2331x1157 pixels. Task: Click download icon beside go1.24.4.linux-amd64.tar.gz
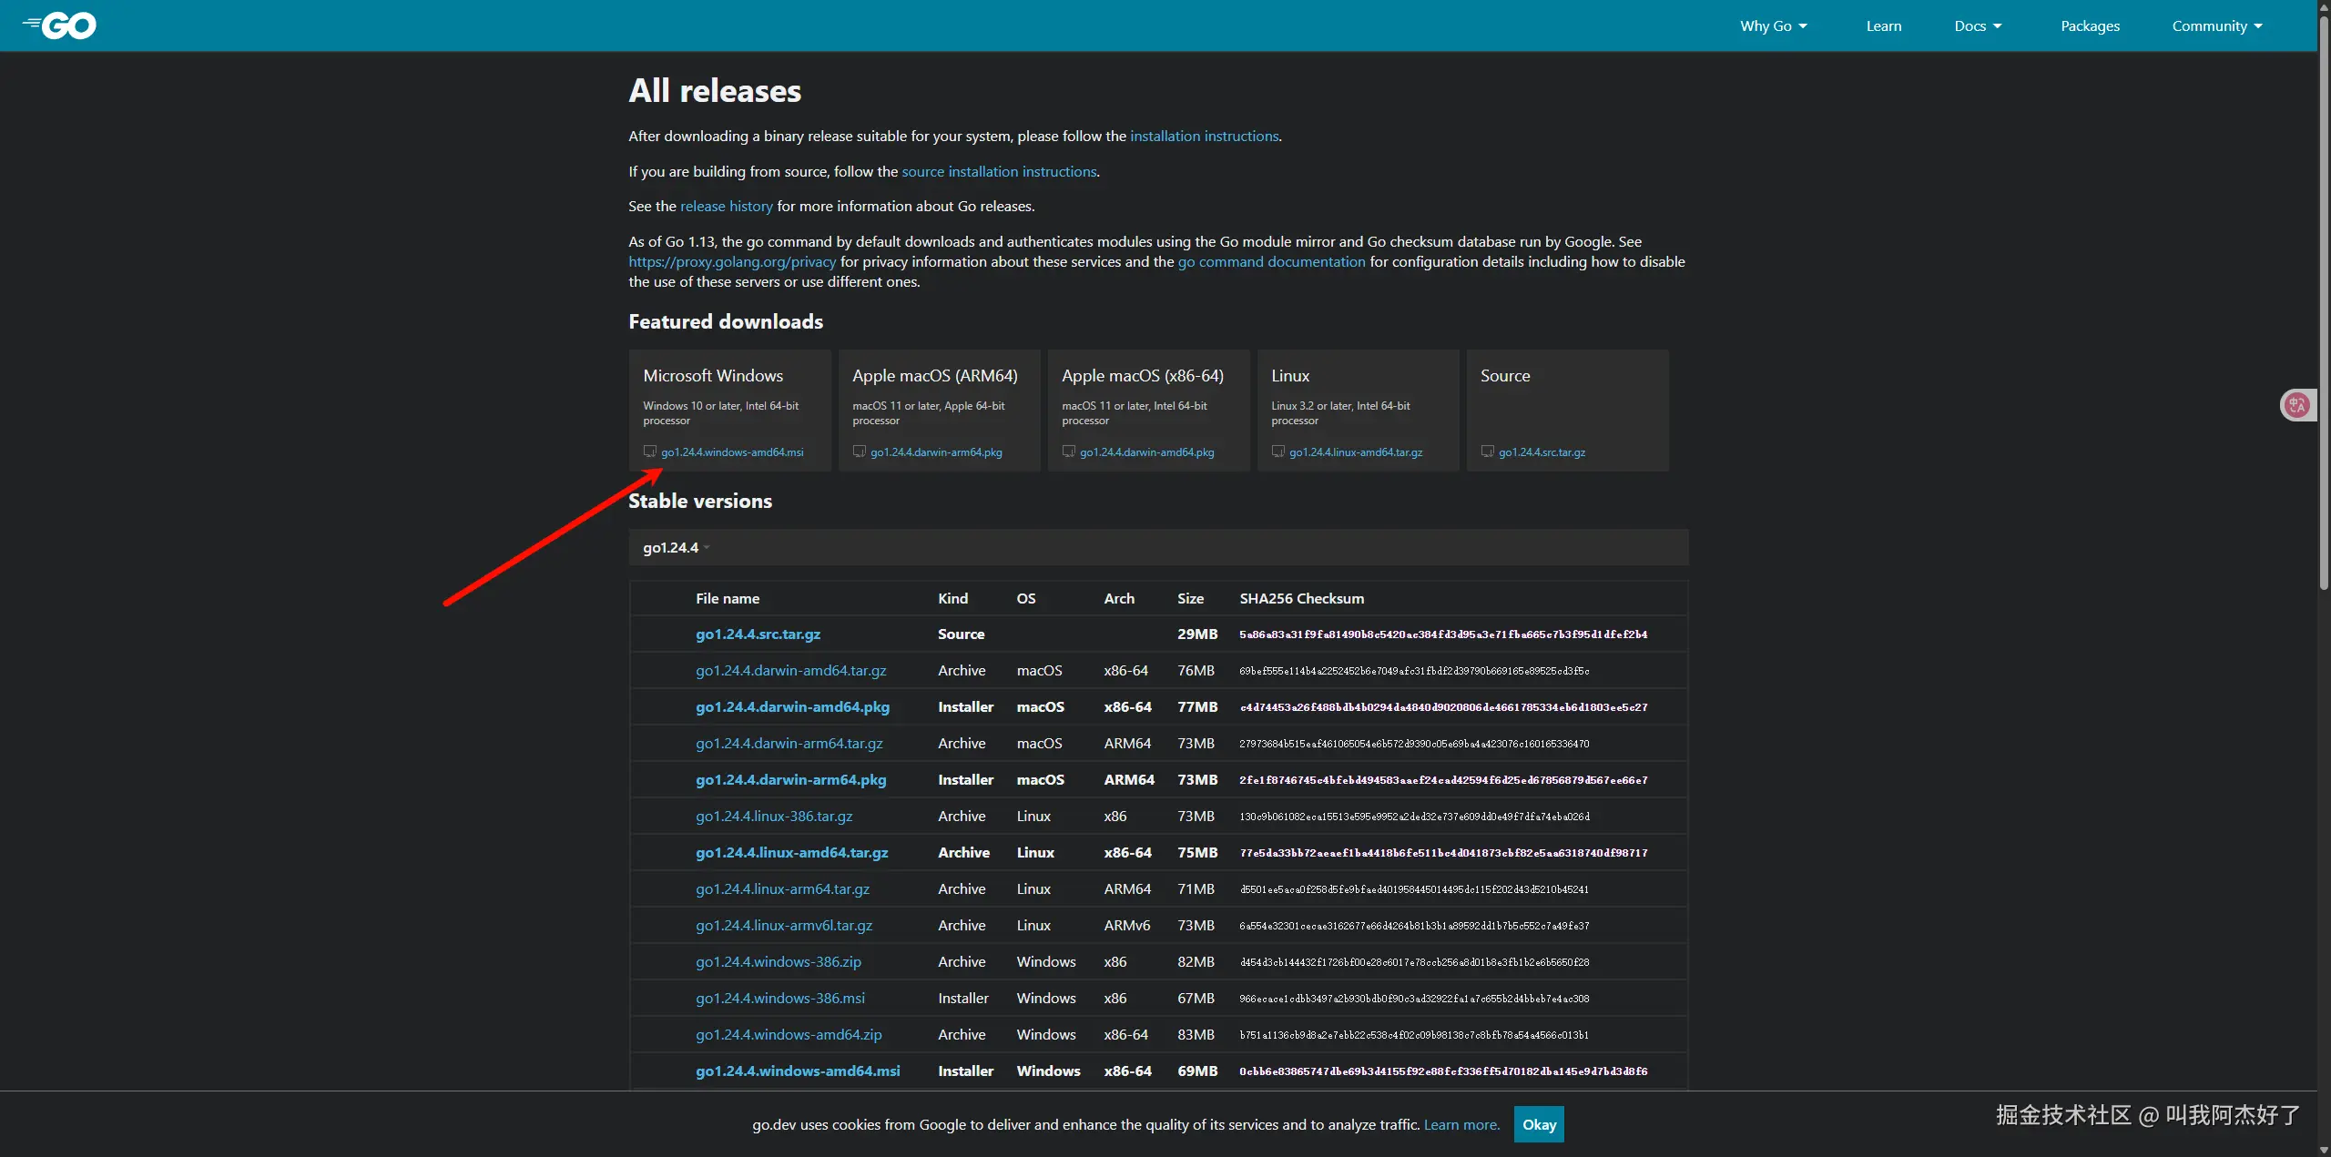(1277, 452)
